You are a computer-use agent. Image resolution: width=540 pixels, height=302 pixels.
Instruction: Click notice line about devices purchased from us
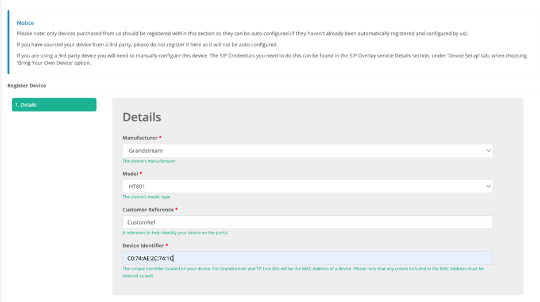(x=242, y=33)
